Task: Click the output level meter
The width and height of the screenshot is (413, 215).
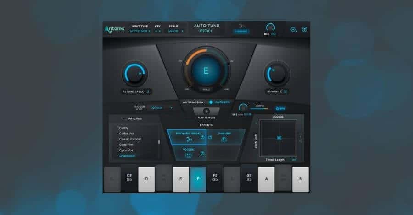Action: click(x=259, y=108)
